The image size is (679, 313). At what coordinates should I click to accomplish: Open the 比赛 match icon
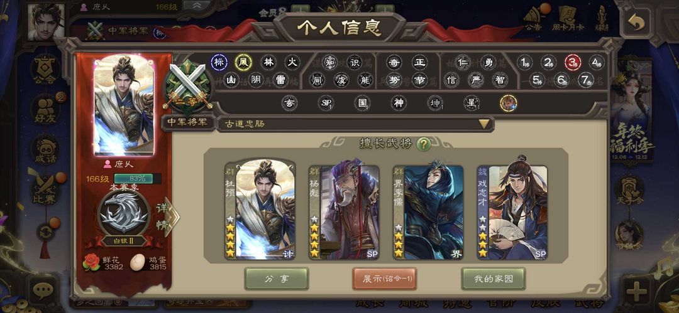pyautogui.click(x=45, y=189)
